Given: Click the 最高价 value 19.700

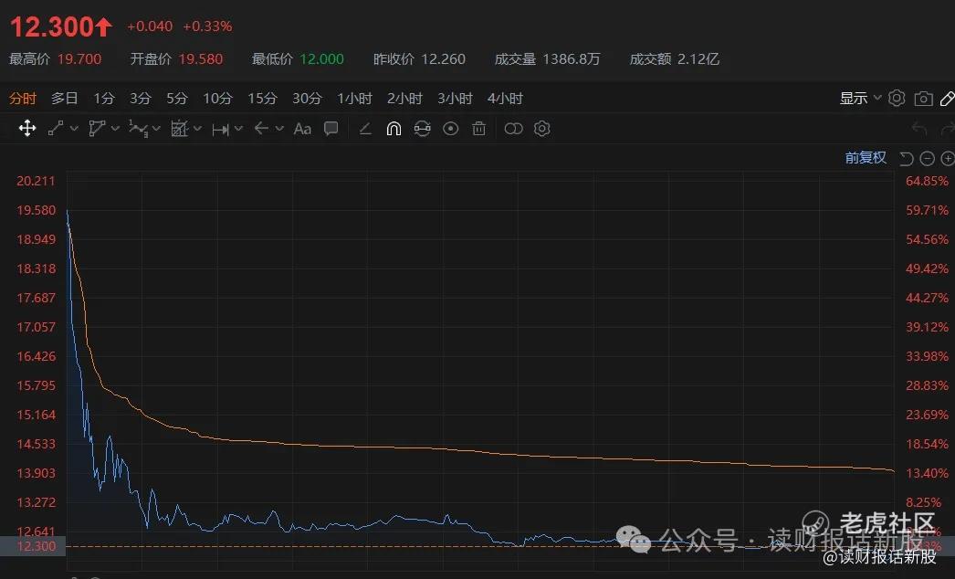Looking at the screenshot, I should tap(79, 59).
